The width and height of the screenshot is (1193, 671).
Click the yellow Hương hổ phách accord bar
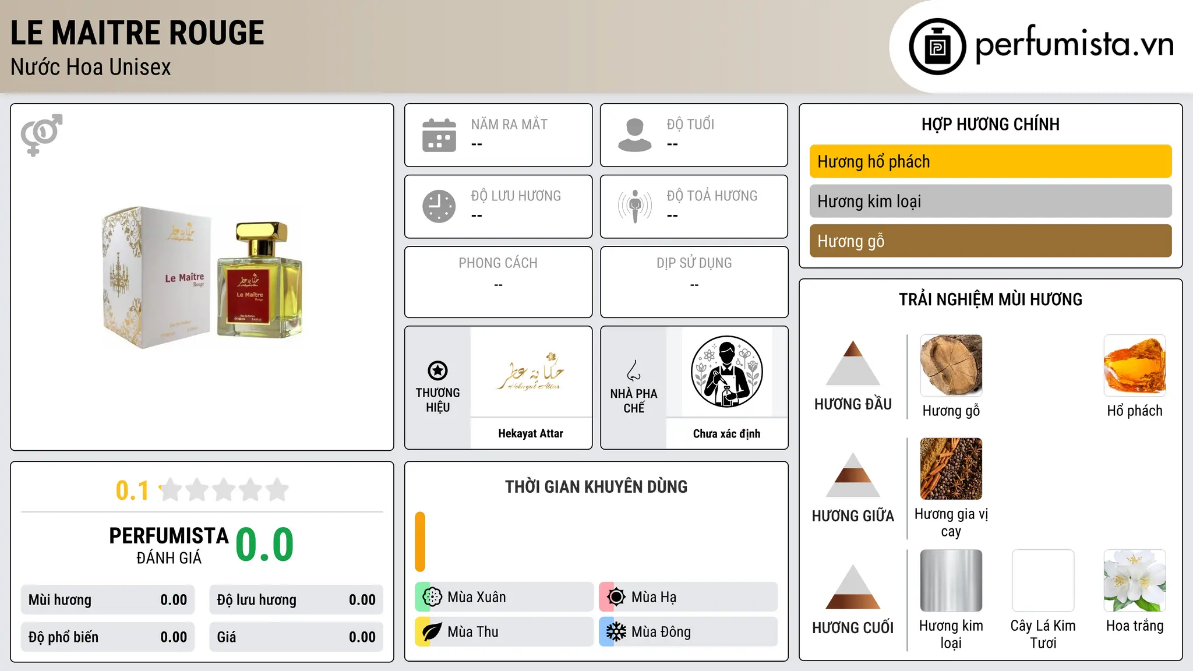(x=990, y=161)
